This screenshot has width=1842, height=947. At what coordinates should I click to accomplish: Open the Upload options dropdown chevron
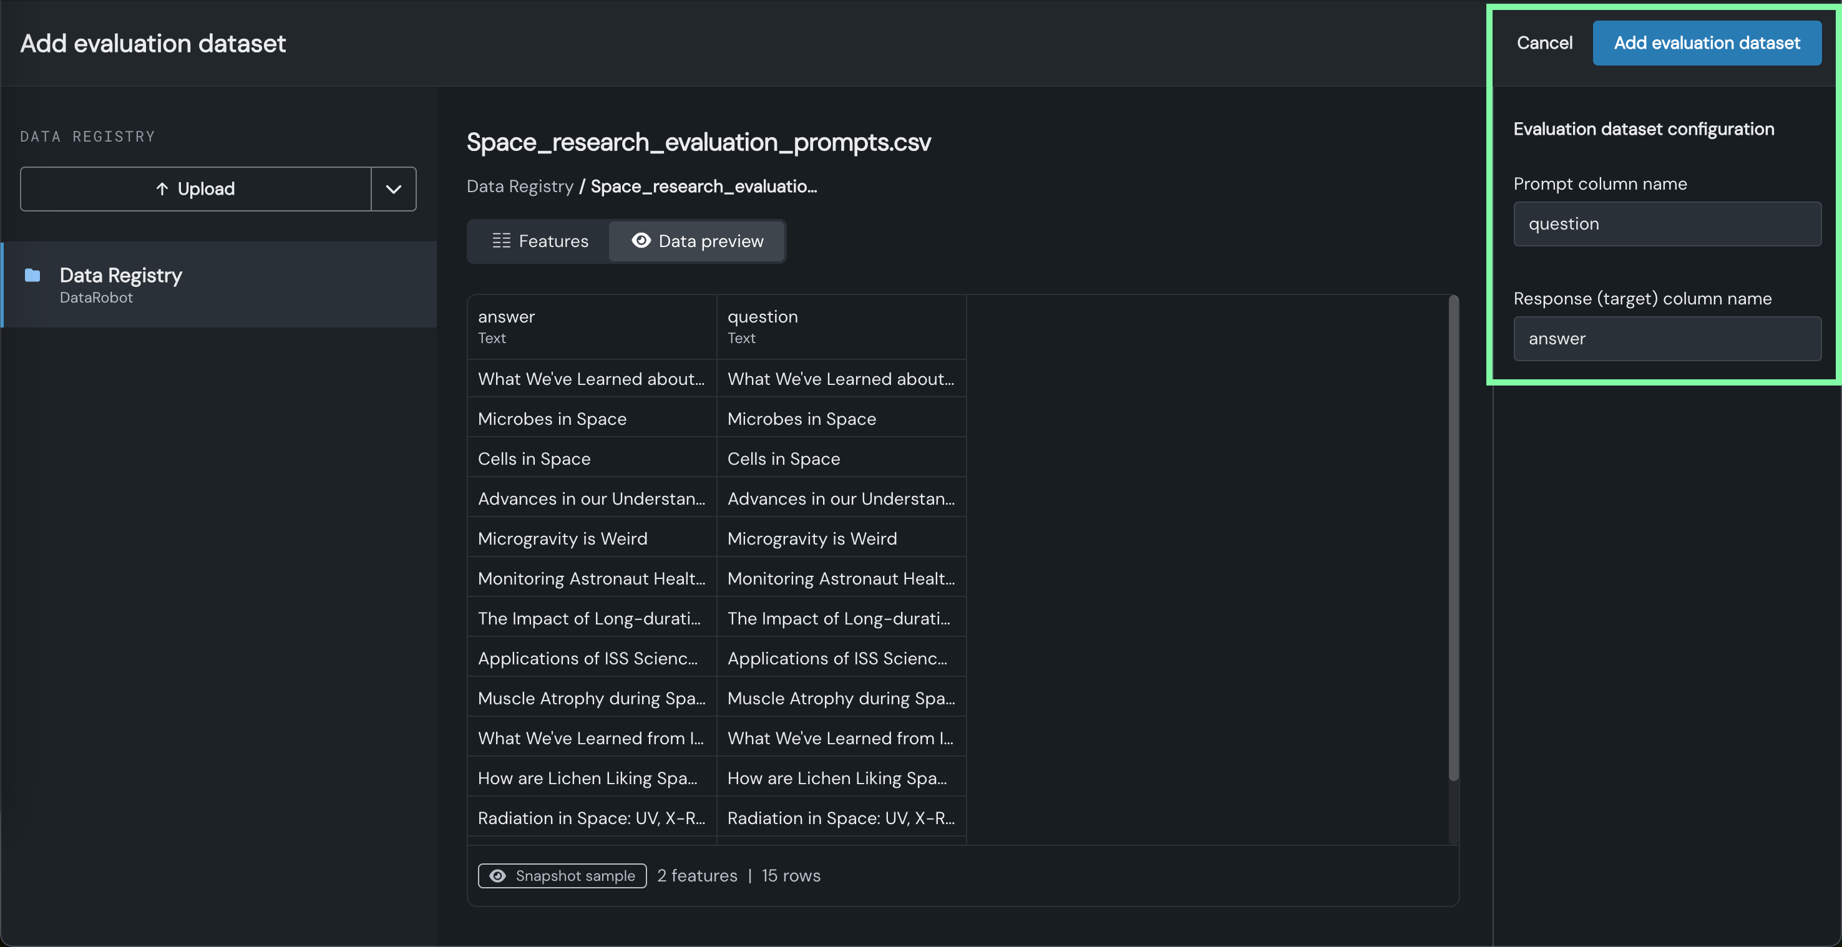(x=393, y=188)
